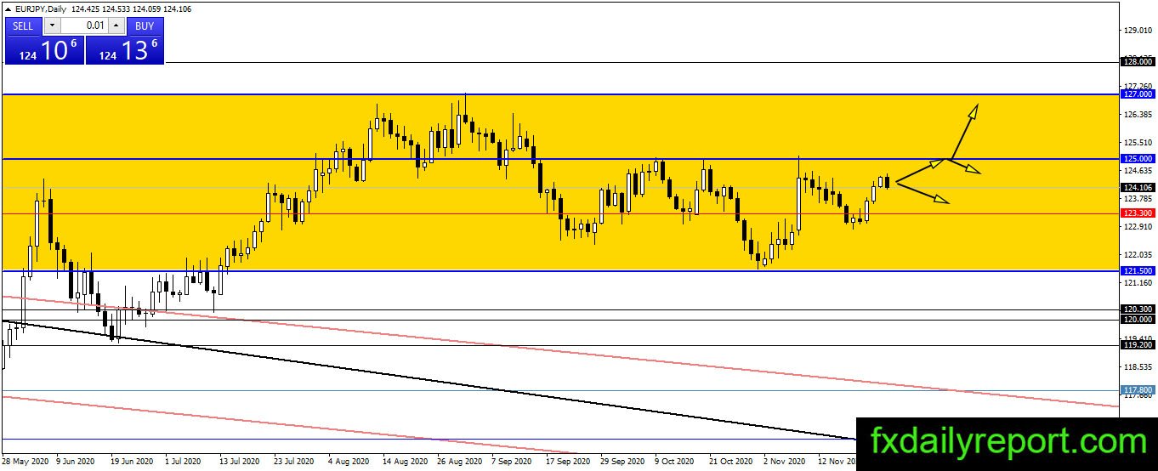The width and height of the screenshot is (1158, 471).
Task: Click the EURJPY,Daily chart title text
Action: point(41,9)
